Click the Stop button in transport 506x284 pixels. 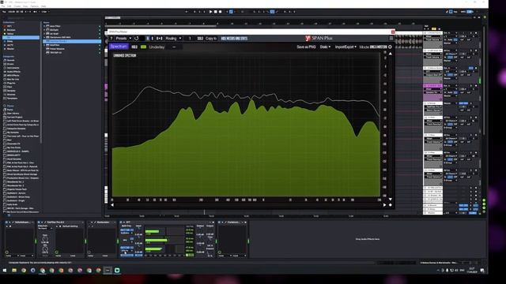coord(216,12)
